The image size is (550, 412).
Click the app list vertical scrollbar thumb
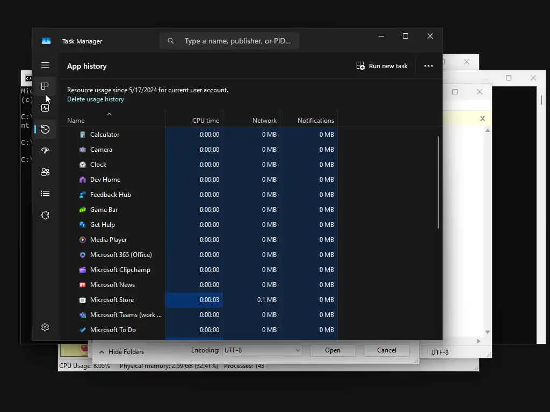point(438,182)
